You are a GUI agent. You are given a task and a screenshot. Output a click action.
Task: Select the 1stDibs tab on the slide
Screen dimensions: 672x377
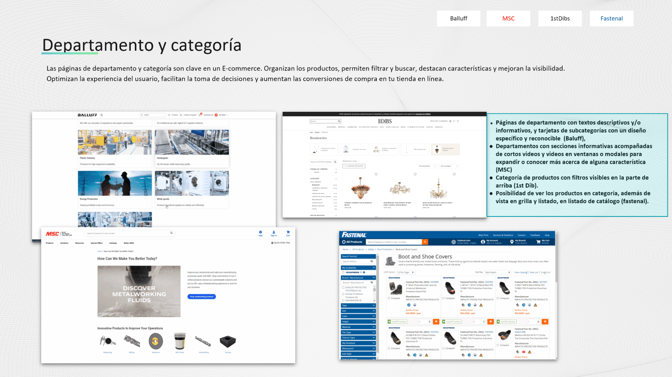560,18
